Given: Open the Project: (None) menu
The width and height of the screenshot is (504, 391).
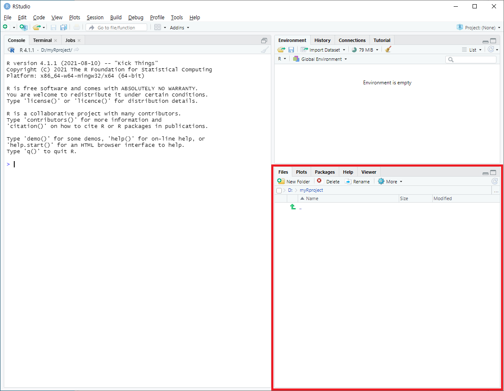Looking at the screenshot, I should coord(478,28).
